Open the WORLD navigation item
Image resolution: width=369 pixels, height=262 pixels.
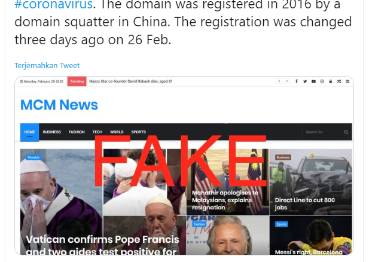click(x=117, y=132)
